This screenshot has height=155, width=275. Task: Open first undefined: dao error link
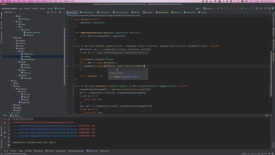(x=45, y=126)
